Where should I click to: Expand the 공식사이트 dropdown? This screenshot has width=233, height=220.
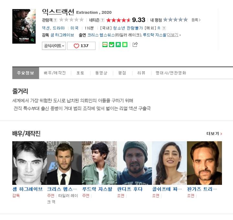54,46
